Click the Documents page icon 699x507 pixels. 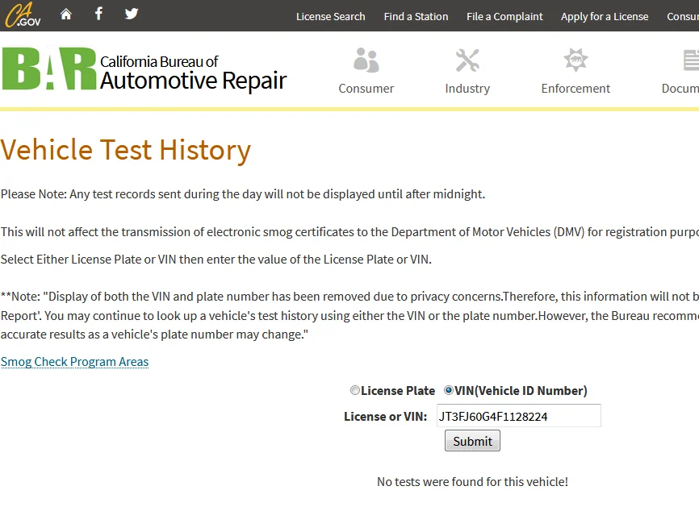coord(692,60)
